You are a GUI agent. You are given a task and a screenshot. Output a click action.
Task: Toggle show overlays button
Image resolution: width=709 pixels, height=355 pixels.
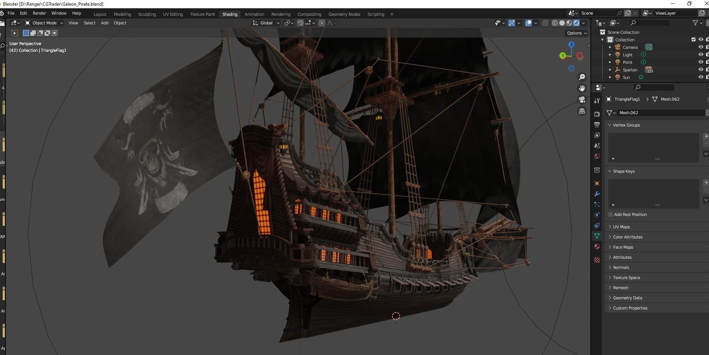pyautogui.click(x=529, y=23)
